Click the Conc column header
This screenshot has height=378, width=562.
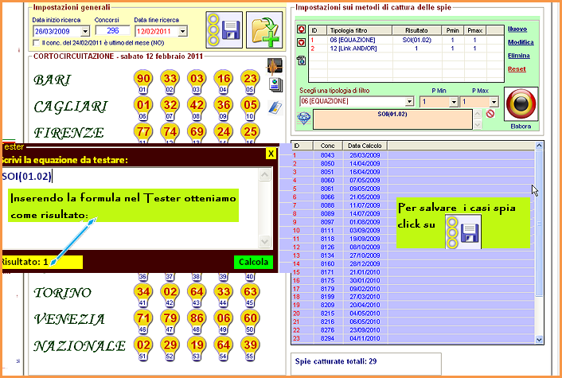click(328, 146)
